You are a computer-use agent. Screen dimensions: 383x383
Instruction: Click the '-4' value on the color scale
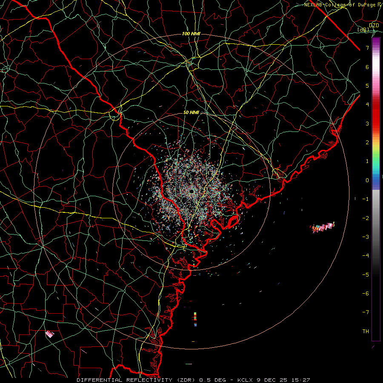[x=366, y=255]
